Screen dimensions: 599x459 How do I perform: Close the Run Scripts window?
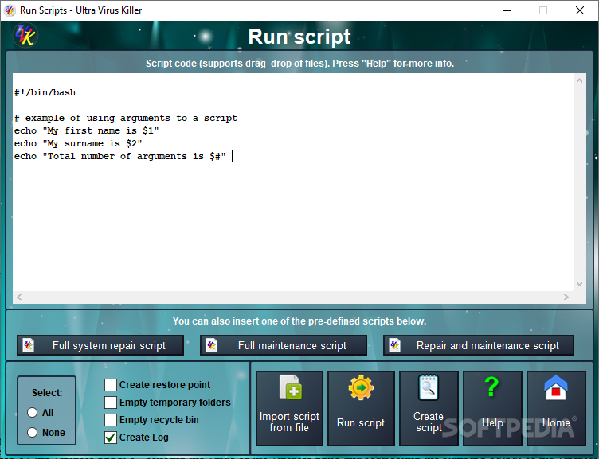coord(580,10)
